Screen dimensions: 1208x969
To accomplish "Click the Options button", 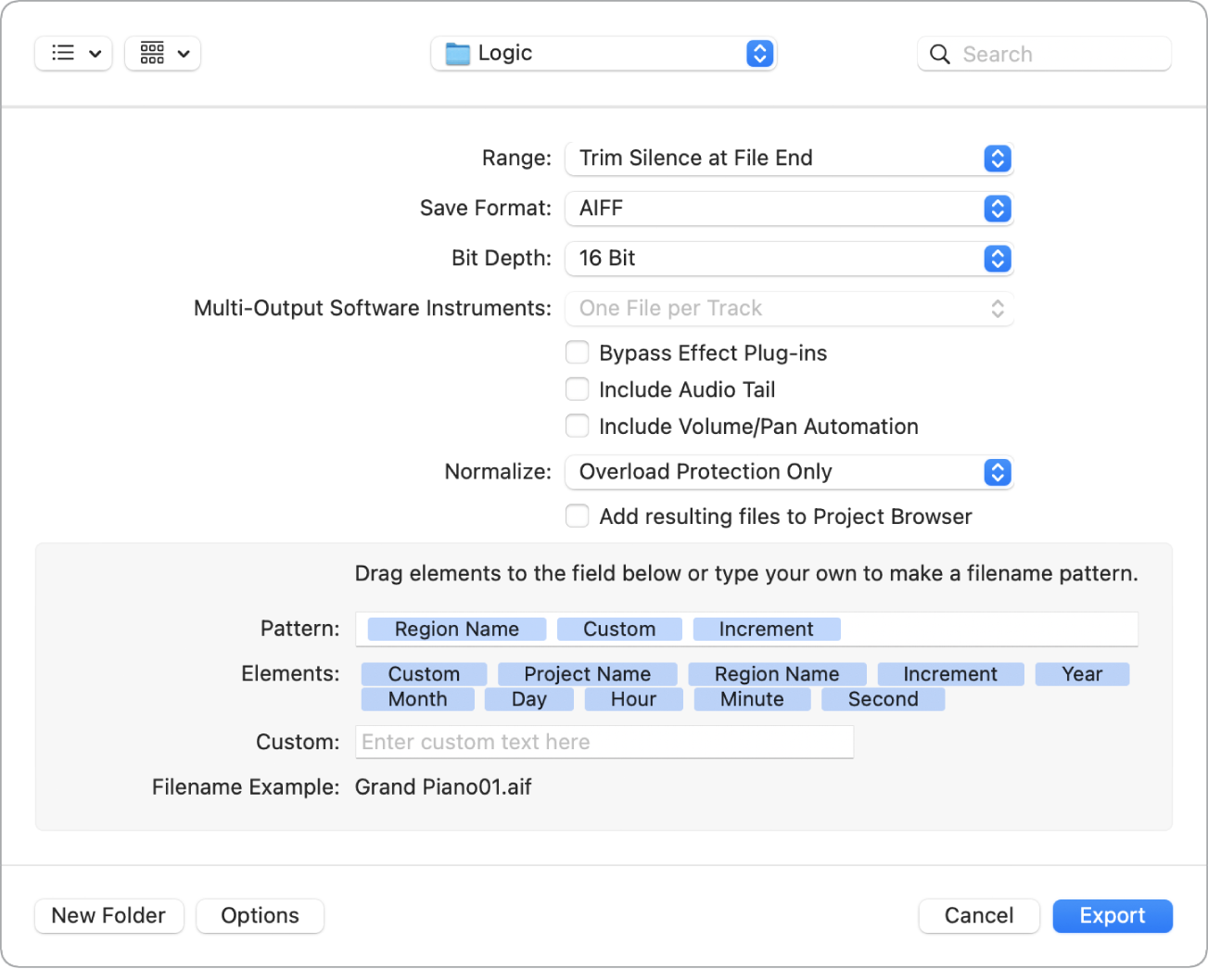I will [260, 916].
